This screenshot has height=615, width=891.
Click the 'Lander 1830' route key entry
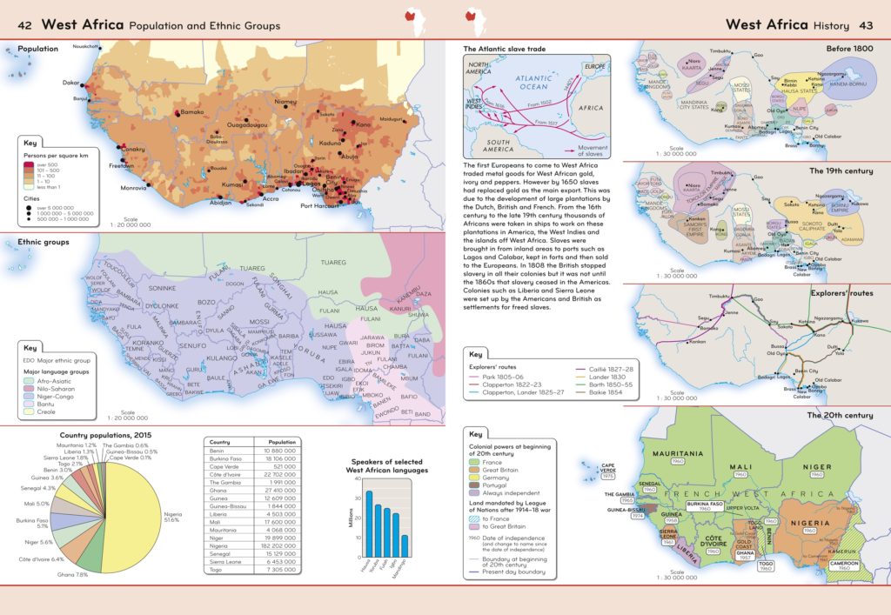click(x=600, y=377)
